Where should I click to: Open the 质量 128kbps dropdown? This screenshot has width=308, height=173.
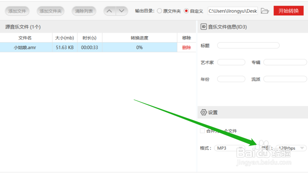tap(291, 148)
